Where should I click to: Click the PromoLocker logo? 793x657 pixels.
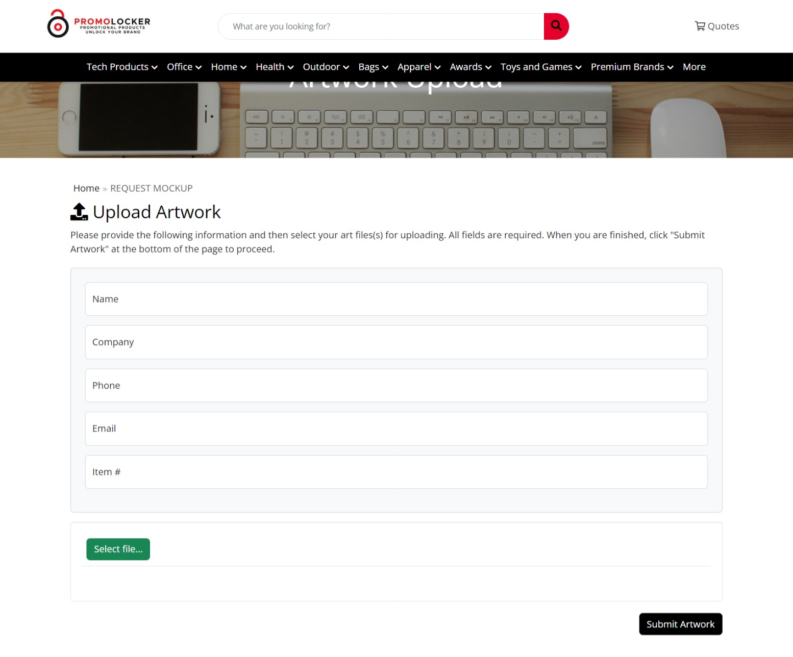(x=99, y=23)
